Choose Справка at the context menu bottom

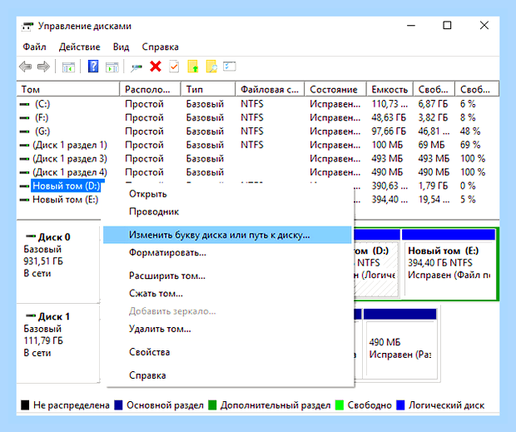227,375
